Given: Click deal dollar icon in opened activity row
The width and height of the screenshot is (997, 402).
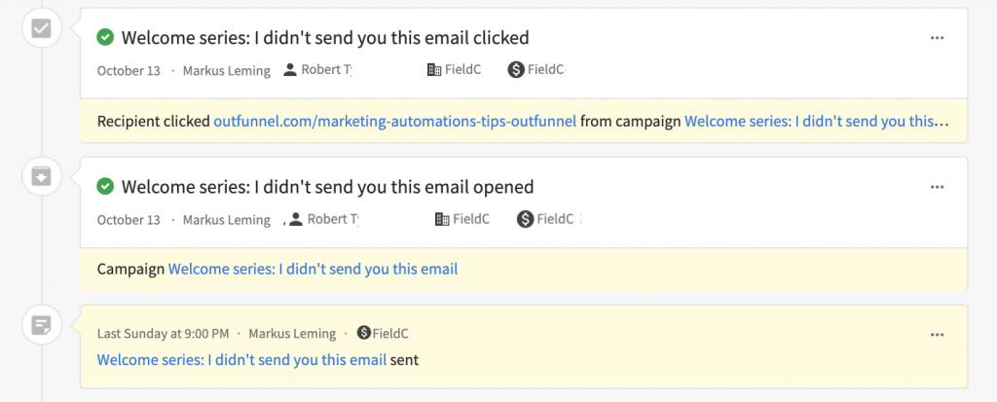Looking at the screenshot, I should point(525,219).
